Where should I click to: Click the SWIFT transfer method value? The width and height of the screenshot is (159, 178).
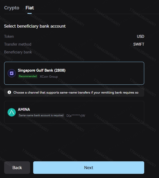coord(139,44)
